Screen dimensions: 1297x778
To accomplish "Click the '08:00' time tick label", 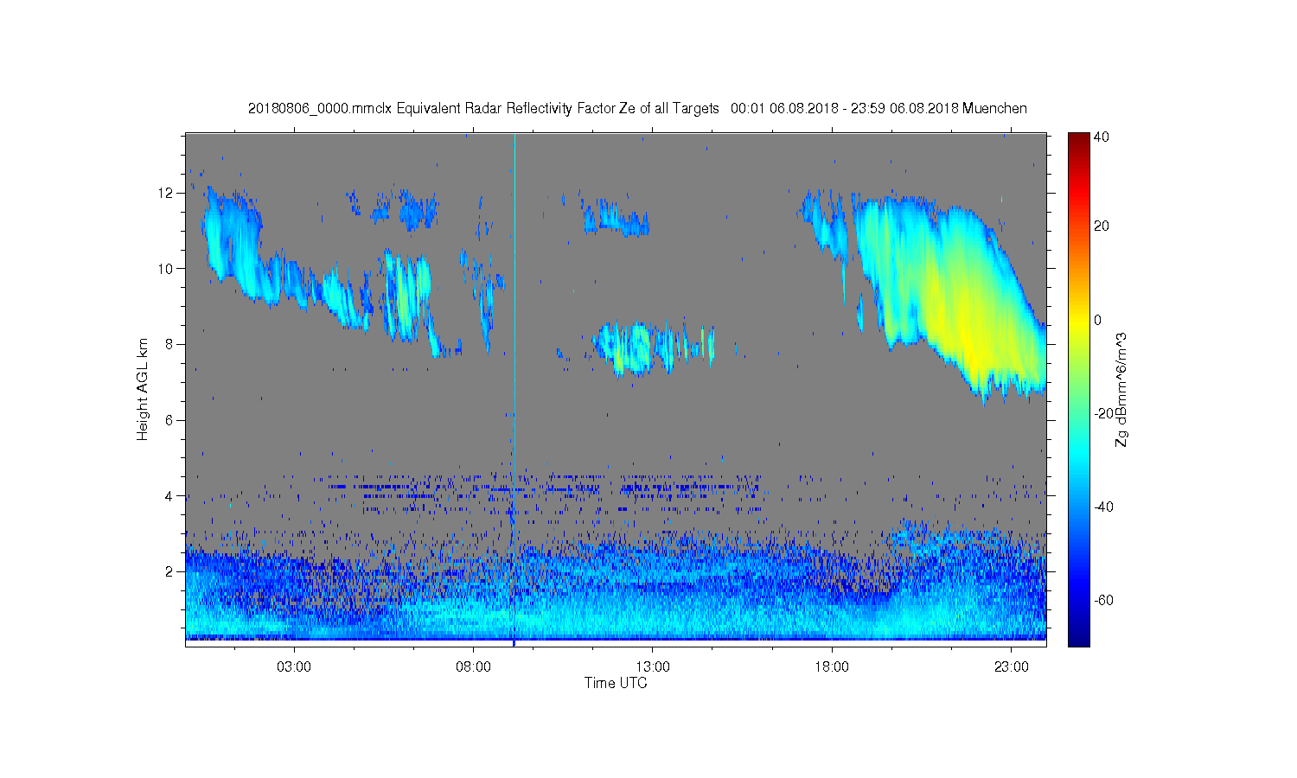I will [x=474, y=666].
